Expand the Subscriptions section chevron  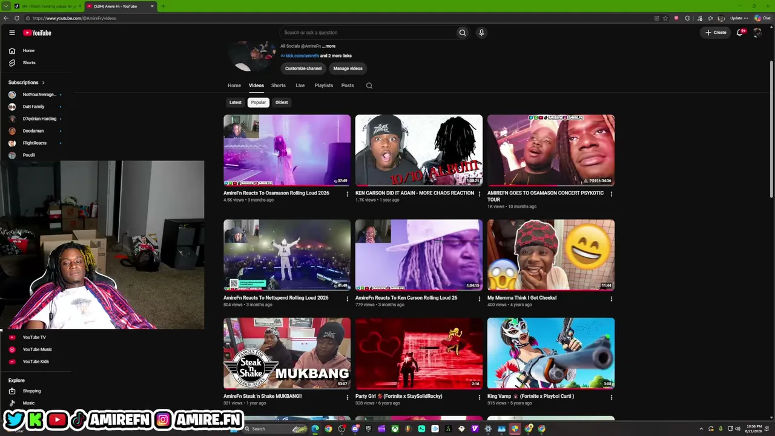coord(43,82)
